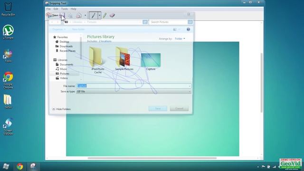The width and height of the screenshot is (304, 171).
Task: Click Snipping Tool taskbar button
Action: 33,166
